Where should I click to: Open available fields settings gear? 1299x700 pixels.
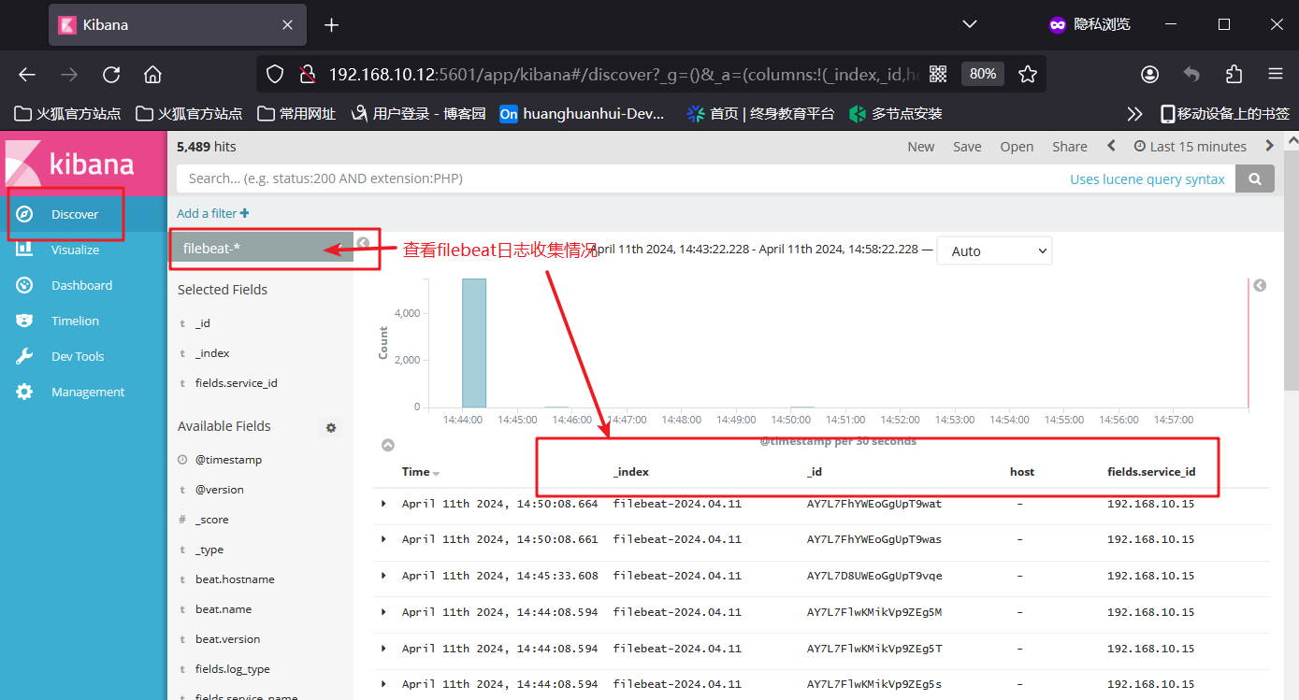point(330,427)
